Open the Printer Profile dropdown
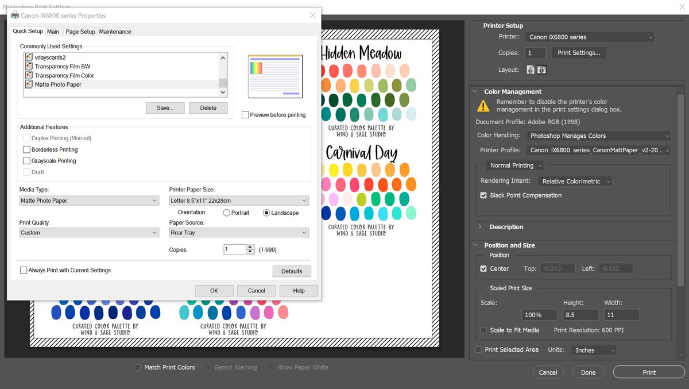The width and height of the screenshot is (689, 389). (x=598, y=150)
